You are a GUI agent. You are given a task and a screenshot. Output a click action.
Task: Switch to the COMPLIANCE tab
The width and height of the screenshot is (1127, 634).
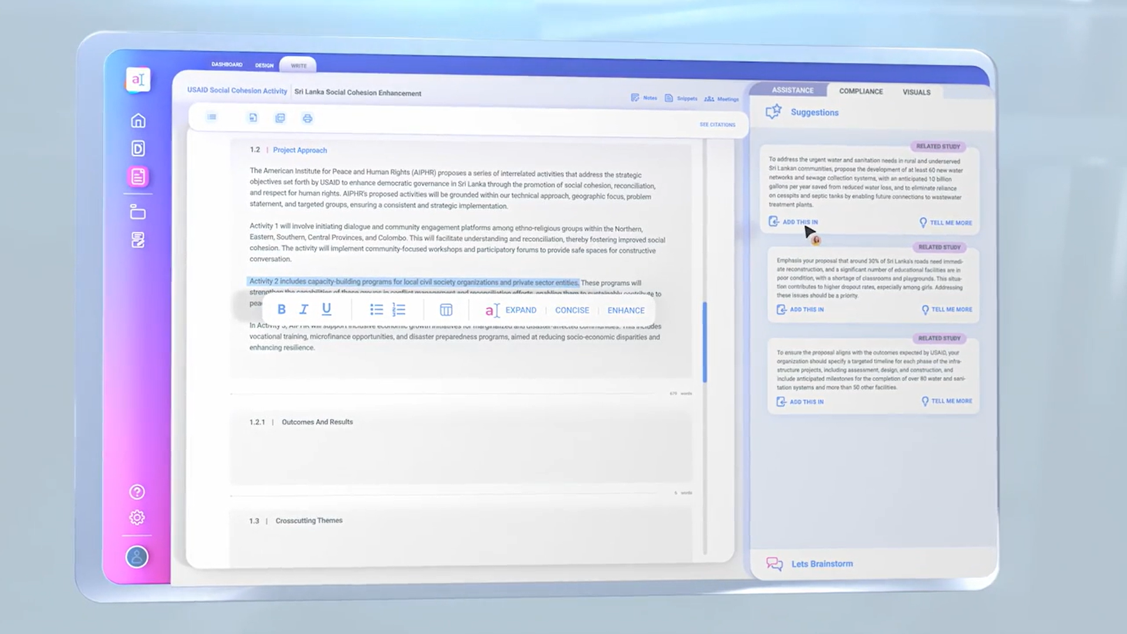(x=861, y=91)
